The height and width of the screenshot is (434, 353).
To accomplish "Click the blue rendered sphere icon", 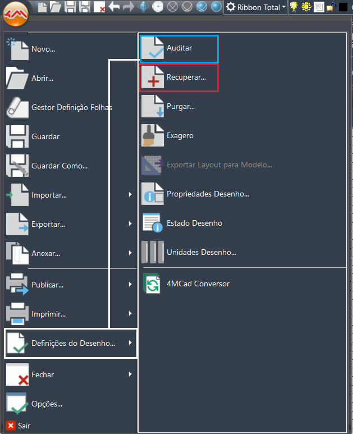I will [x=216, y=7].
